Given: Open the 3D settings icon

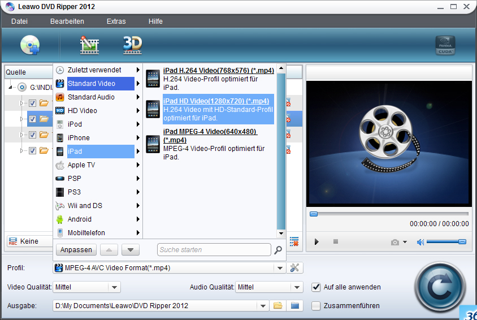Looking at the screenshot, I should click(132, 45).
